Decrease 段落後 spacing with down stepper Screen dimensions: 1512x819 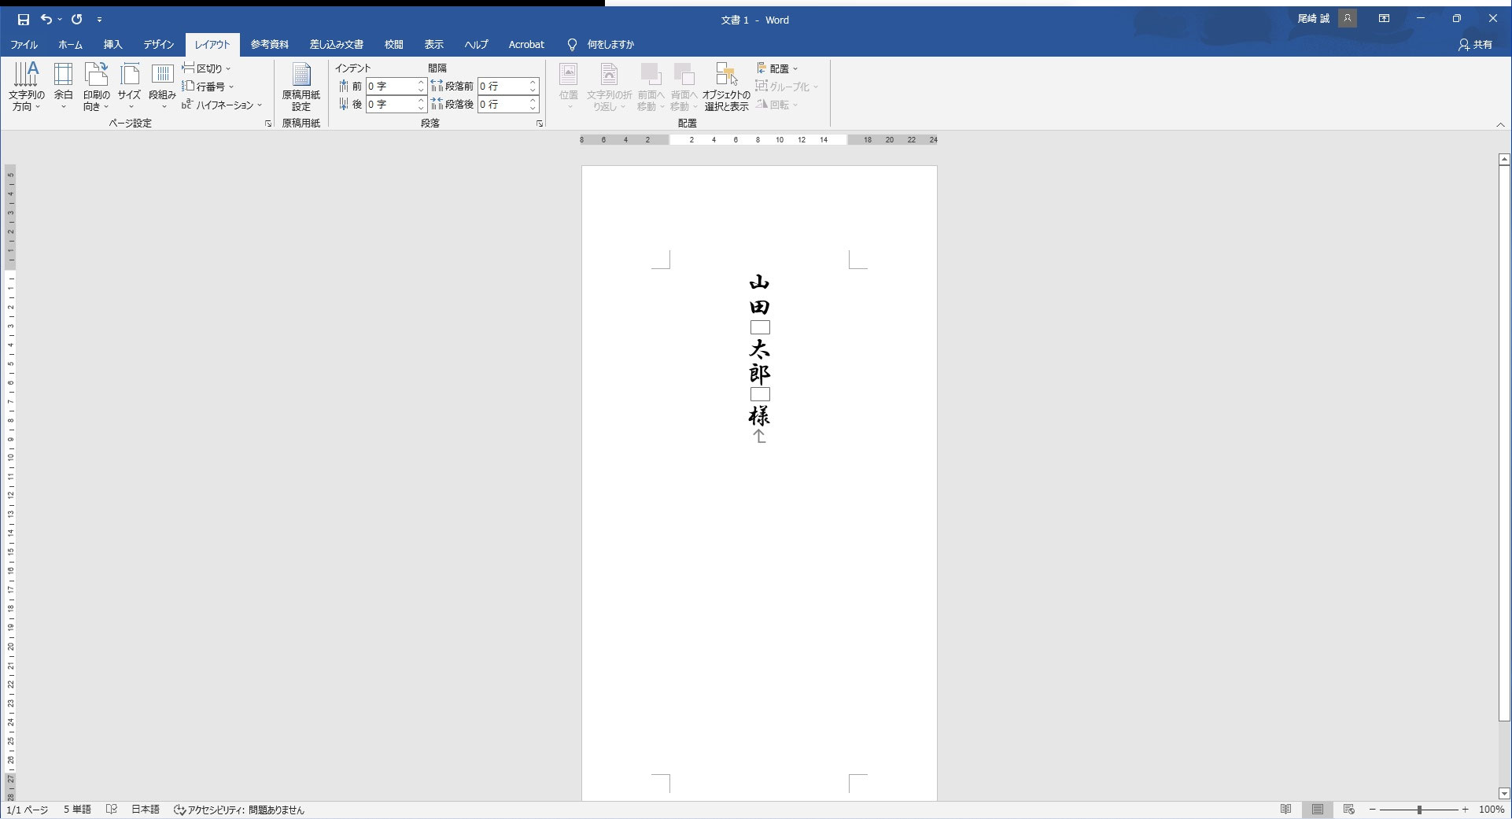pyautogui.click(x=534, y=108)
